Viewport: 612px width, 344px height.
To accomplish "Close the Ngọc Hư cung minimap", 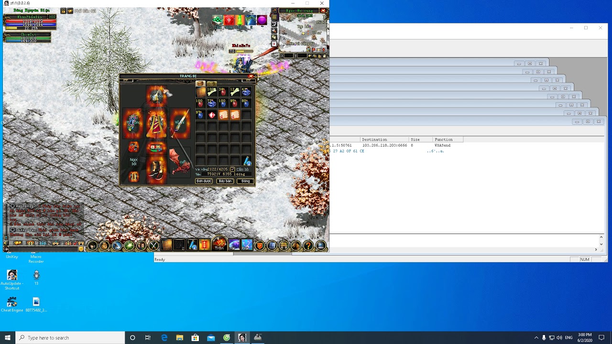I will click(323, 11).
